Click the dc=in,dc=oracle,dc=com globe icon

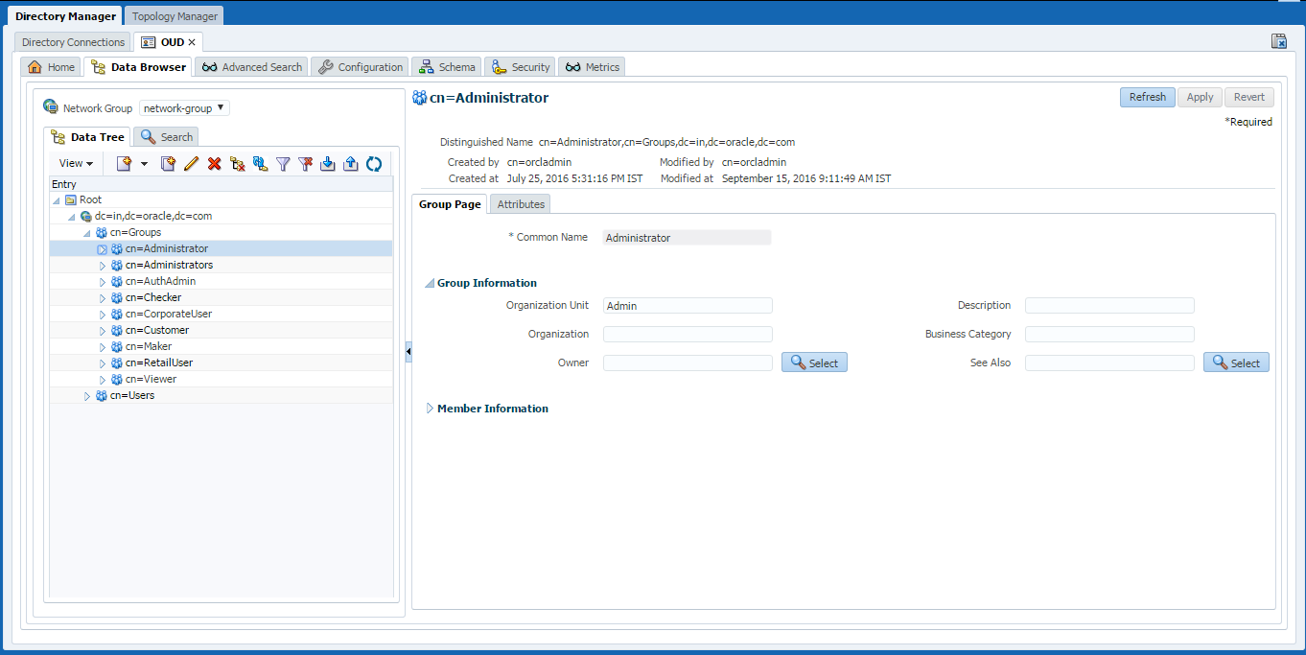86,216
